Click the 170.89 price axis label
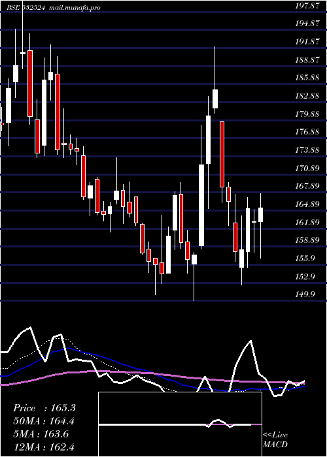 (x=307, y=168)
